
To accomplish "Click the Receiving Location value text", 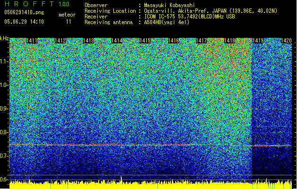I will click(211, 11).
